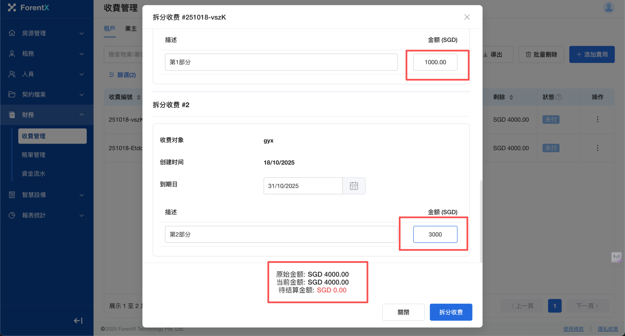Open 資金流水 in the sidebar
Screen dimensions: 625x336
pyautogui.click(x=34, y=174)
